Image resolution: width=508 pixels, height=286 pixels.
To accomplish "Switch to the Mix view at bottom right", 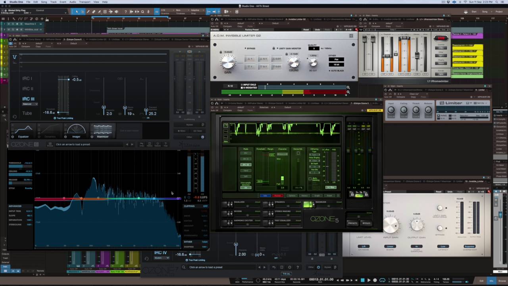I will tap(491, 281).
